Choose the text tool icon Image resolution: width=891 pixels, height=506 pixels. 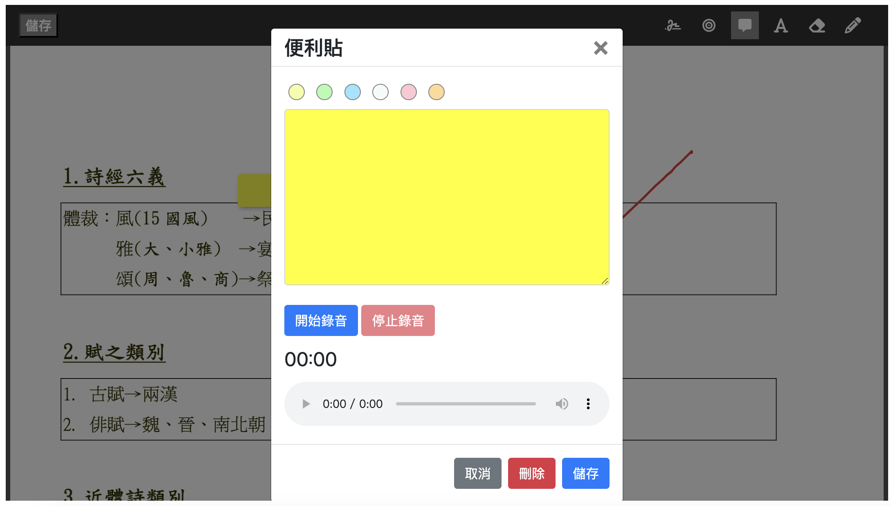coord(781,26)
